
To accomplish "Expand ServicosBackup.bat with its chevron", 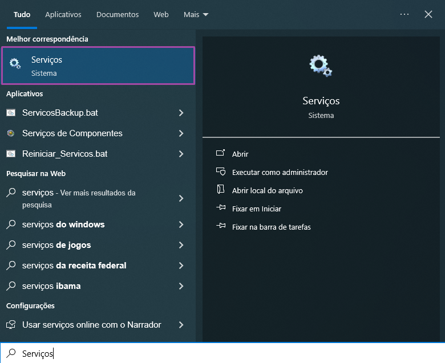I will click(181, 113).
